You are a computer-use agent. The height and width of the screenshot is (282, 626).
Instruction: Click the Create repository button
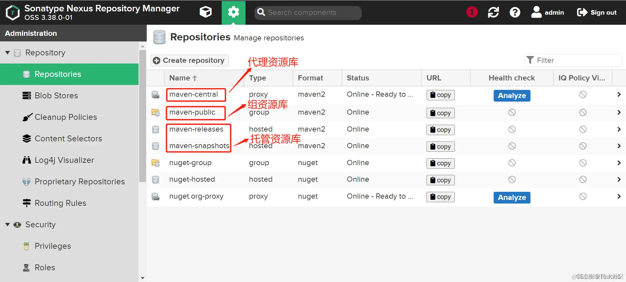(x=189, y=61)
